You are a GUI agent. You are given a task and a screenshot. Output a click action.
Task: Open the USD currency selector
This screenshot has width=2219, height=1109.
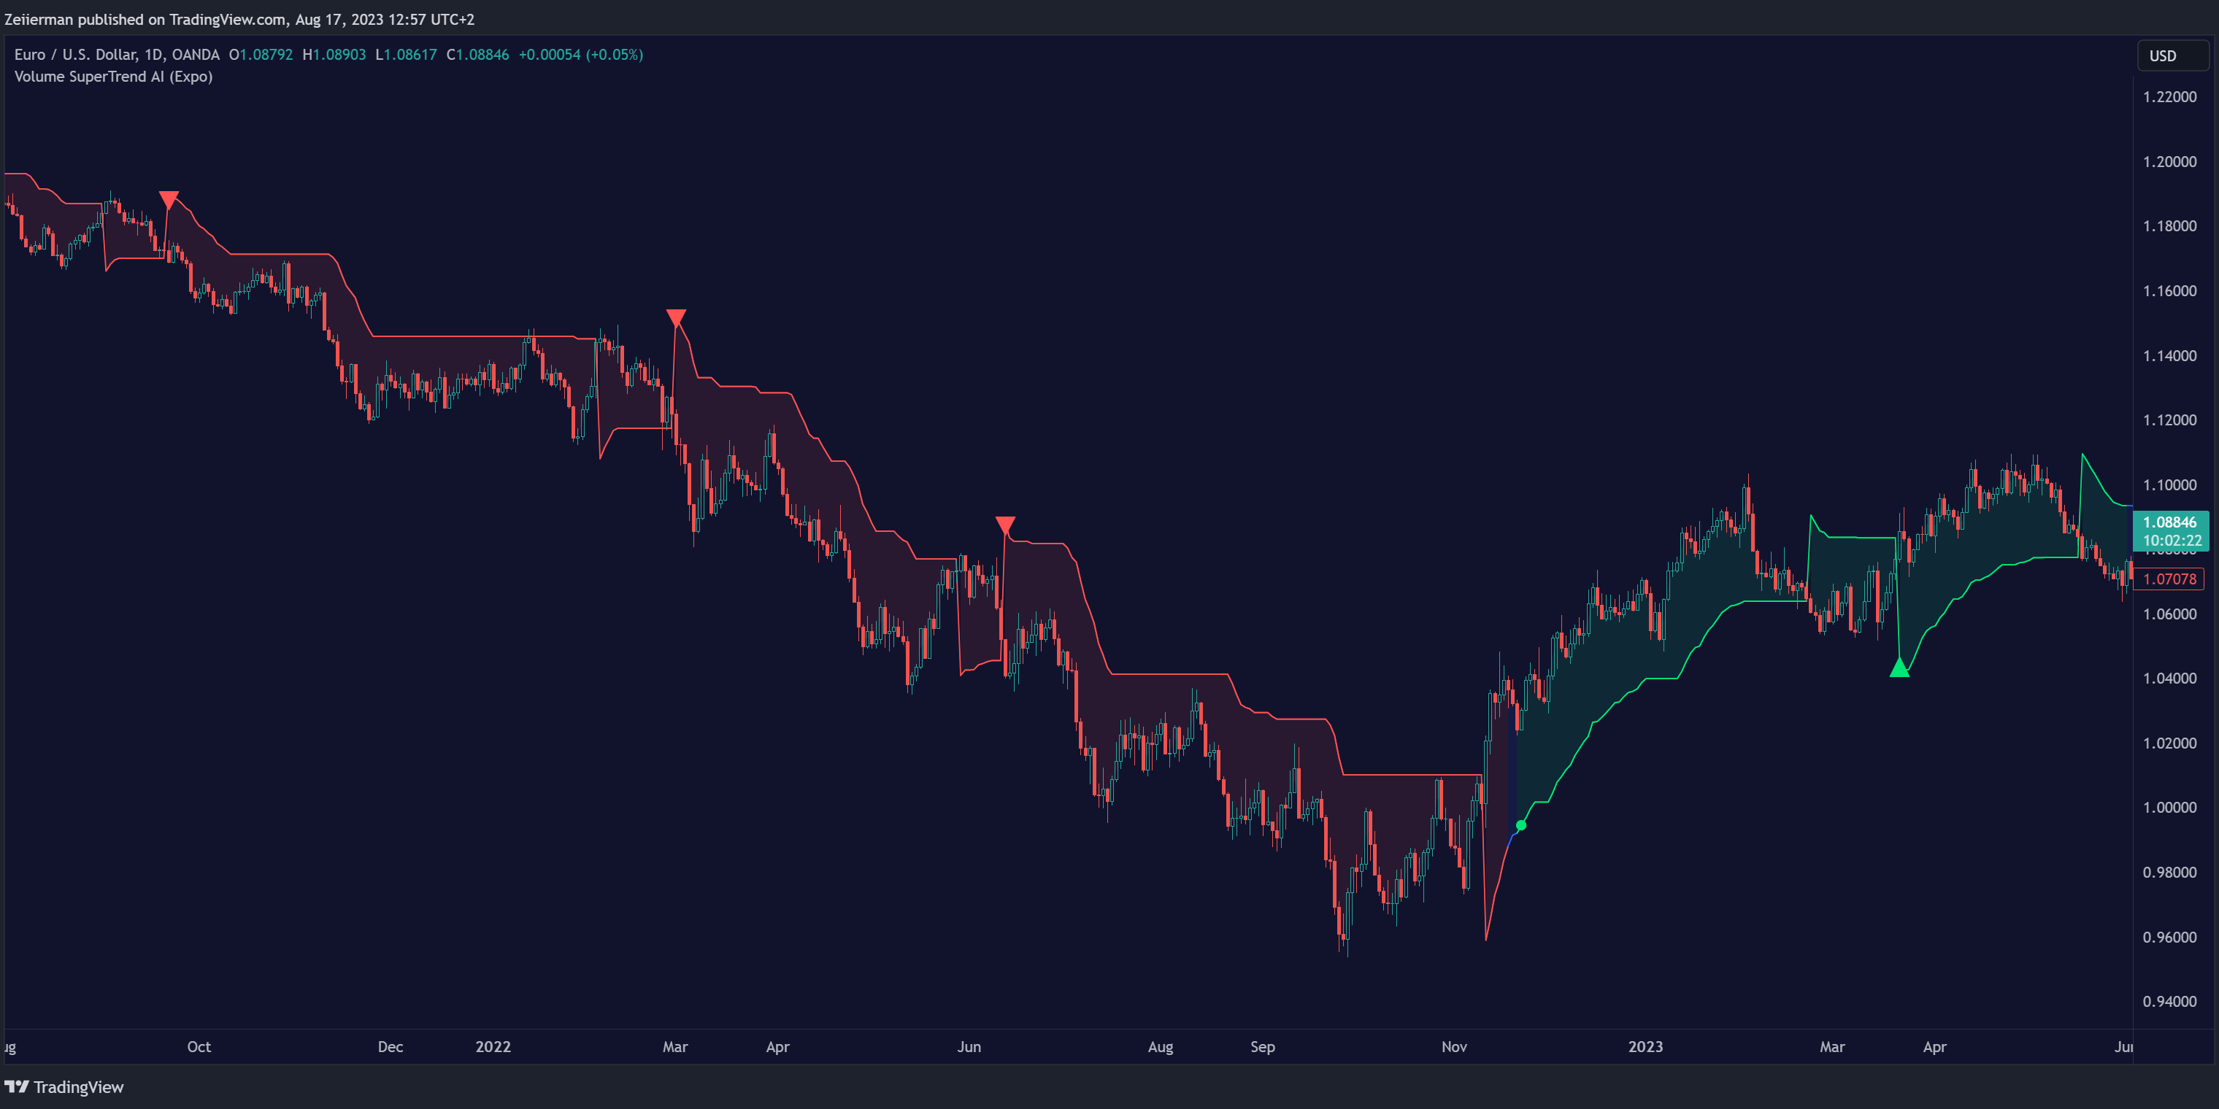(x=2172, y=56)
